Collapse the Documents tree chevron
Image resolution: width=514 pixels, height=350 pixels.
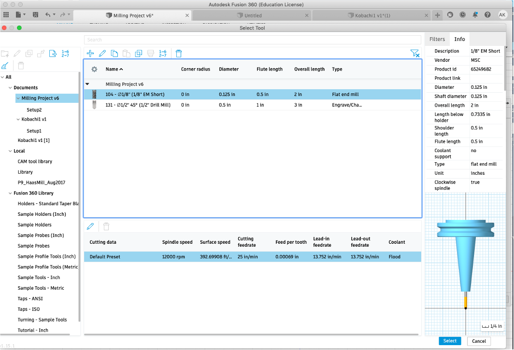(x=10, y=88)
